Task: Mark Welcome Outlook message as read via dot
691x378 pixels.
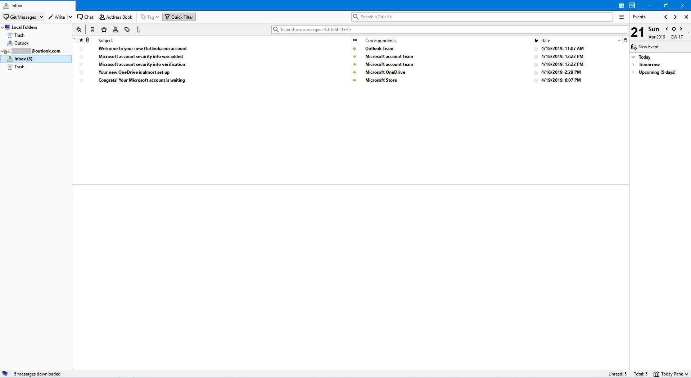Action: point(354,49)
